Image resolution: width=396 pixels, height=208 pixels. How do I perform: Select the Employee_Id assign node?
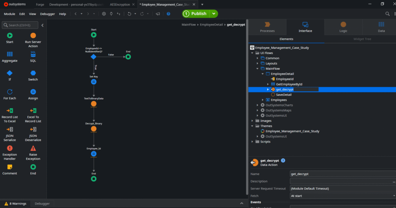[x=94, y=154]
